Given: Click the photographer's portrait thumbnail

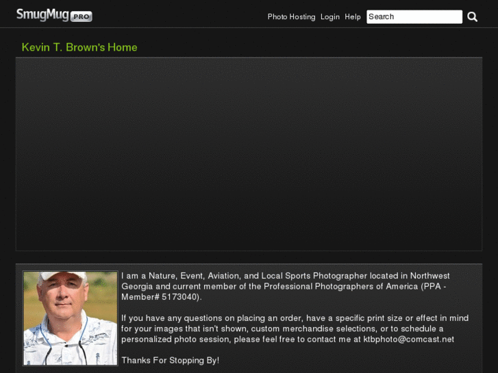Looking at the screenshot, I should pyautogui.click(x=71, y=318).
